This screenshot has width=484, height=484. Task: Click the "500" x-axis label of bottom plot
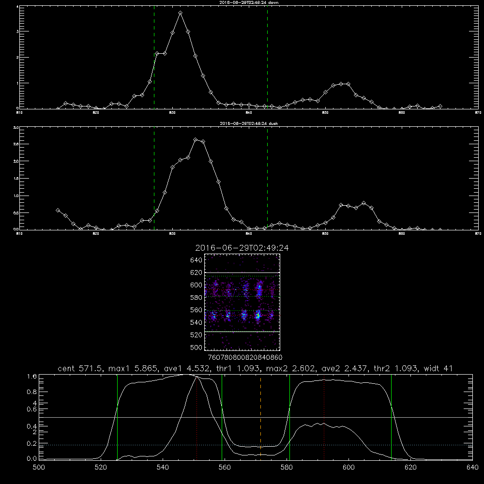click(39, 468)
